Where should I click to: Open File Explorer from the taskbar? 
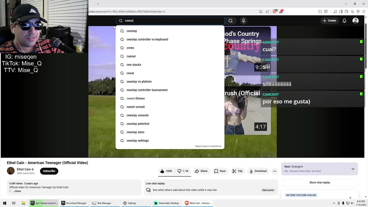coord(23,203)
